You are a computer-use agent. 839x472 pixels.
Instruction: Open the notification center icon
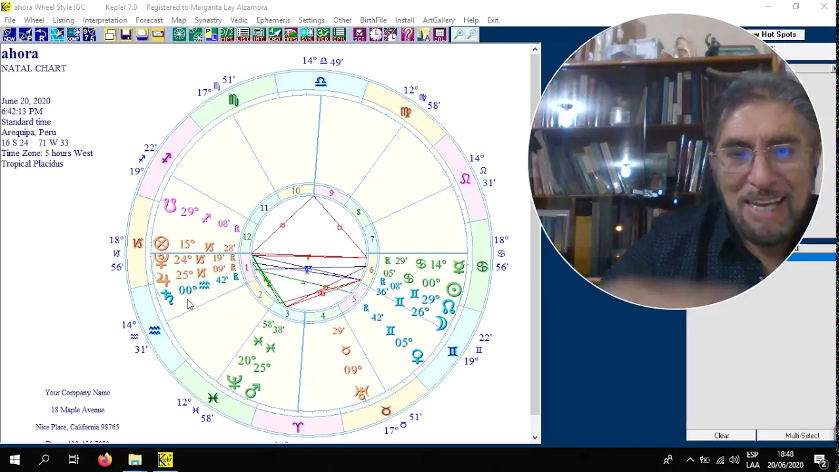click(x=820, y=460)
